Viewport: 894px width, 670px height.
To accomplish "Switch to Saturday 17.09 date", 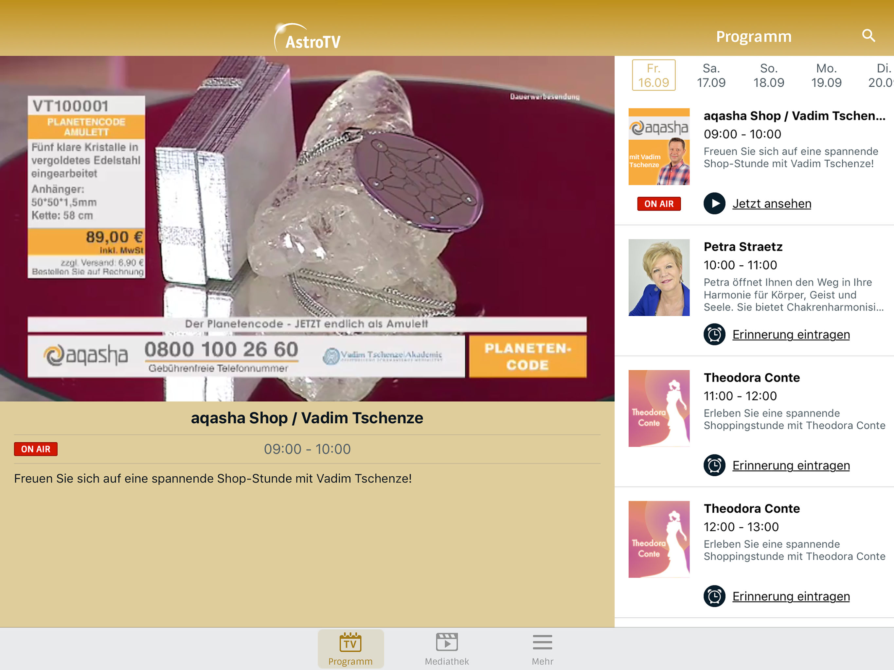I will [x=711, y=75].
